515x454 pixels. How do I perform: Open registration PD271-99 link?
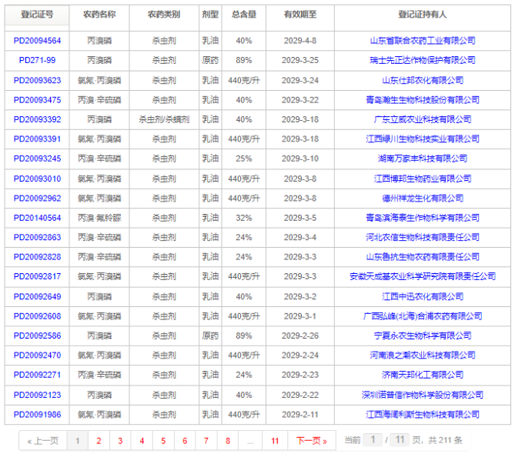pyautogui.click(x=37, y=60)
